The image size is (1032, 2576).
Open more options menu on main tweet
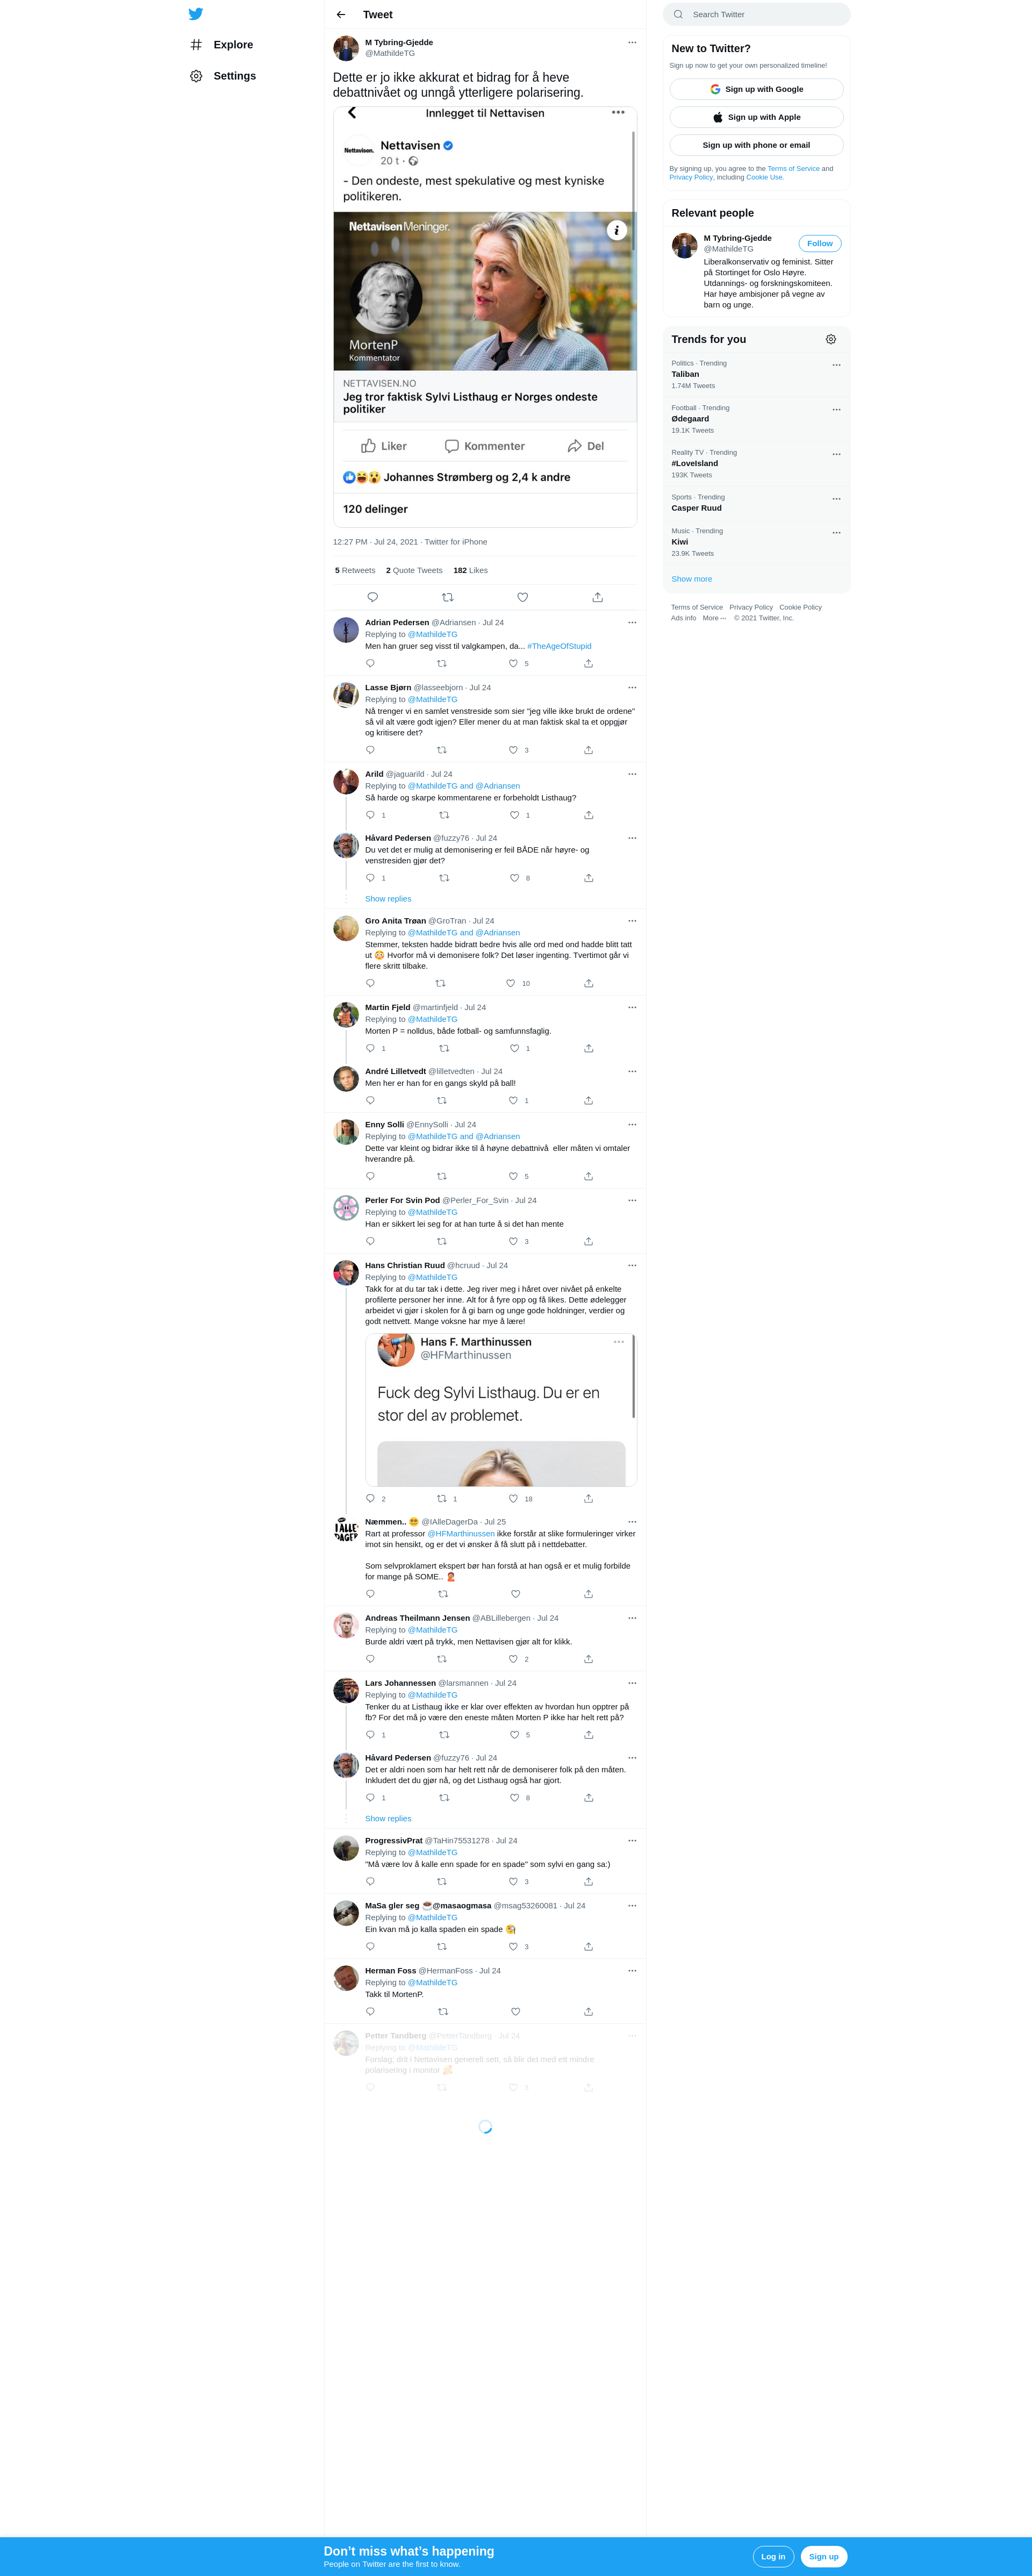point(632,42)
